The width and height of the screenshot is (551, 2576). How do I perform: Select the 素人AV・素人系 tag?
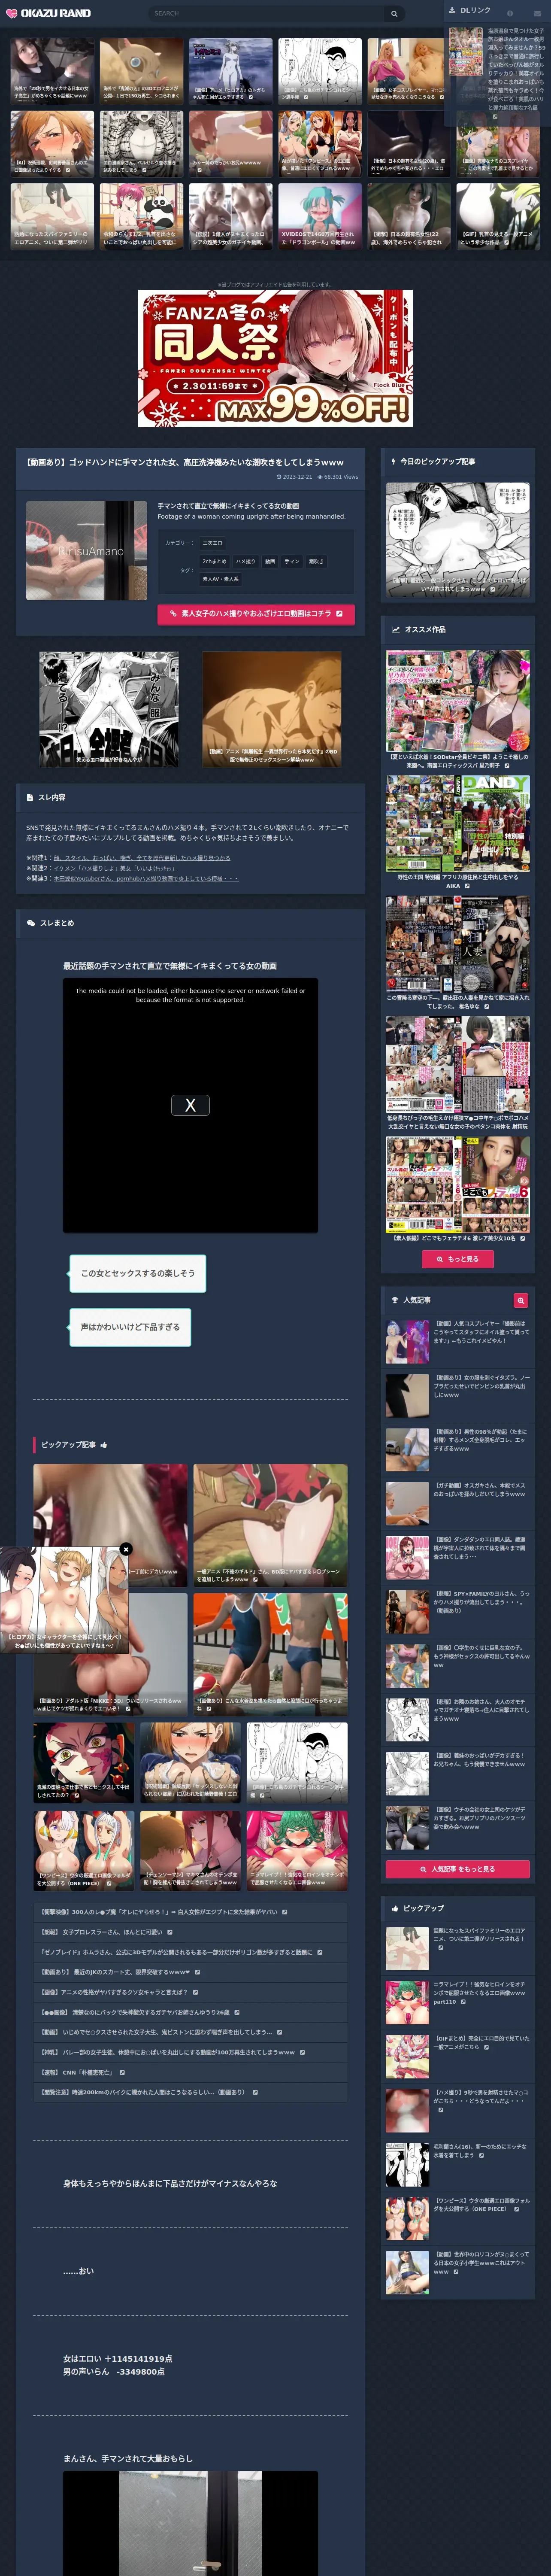click(220, 579)
